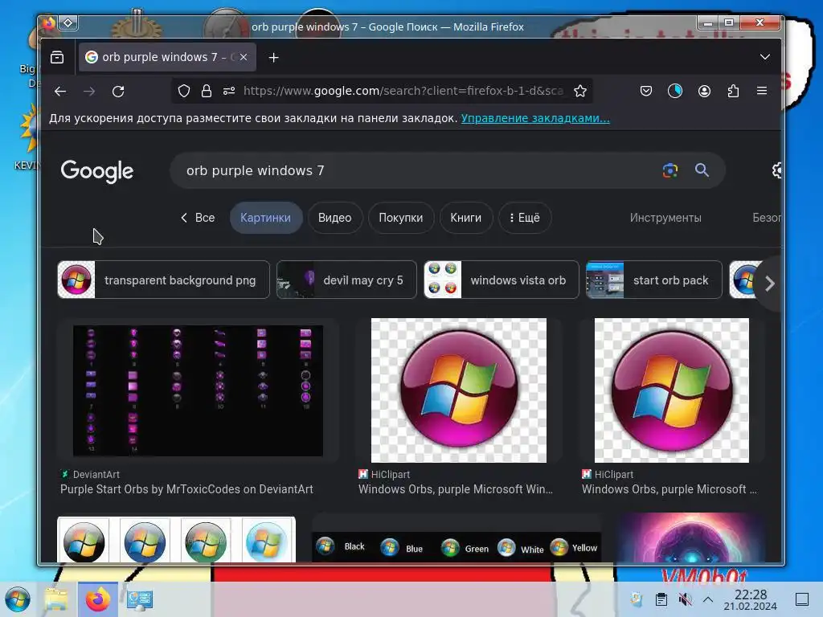The width and height of the screenshot is (823, 617).
Task: Open 'Purple Start Orbs by MrToxicCodes' link
Action: click(186, 489)
